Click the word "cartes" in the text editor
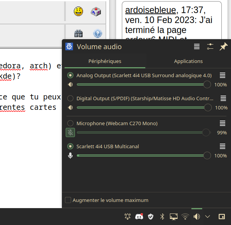The image size is (231, 225). point(43,107)
